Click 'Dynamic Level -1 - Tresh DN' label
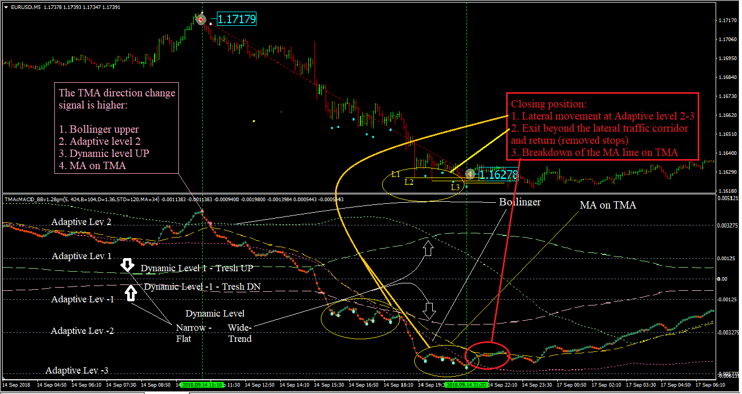 click(202, 287)
